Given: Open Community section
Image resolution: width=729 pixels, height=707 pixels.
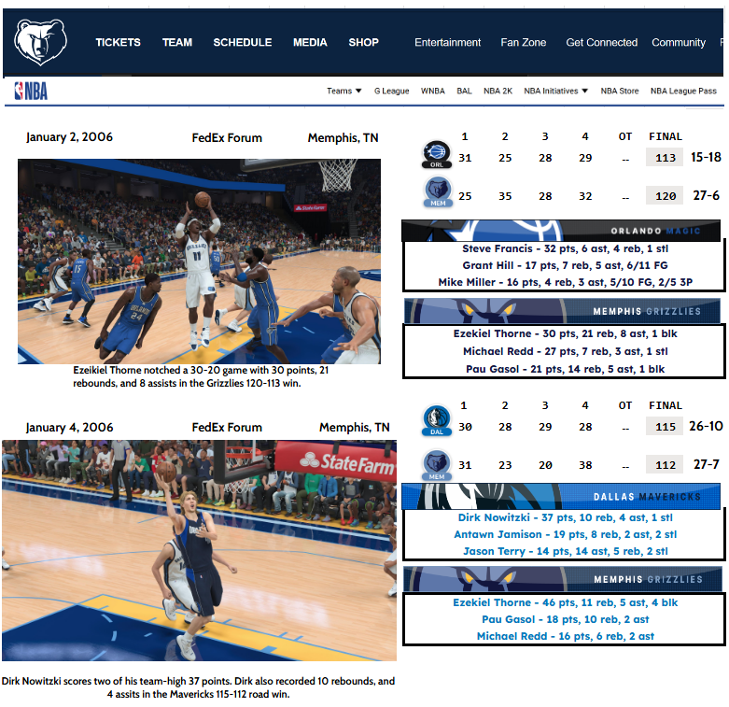Looking at the screenshot, I should [x=679, y=42].
